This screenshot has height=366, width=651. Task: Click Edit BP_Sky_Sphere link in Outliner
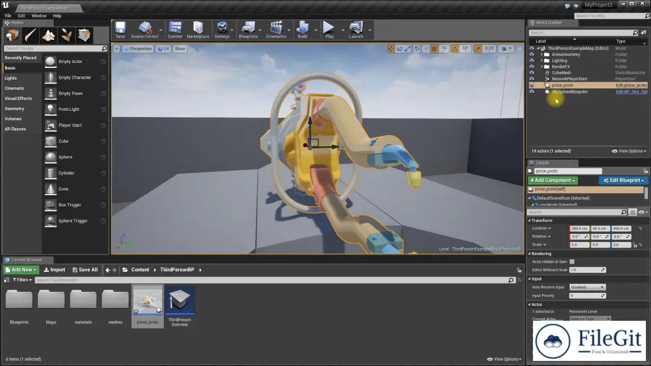click(x=632, y=92)
